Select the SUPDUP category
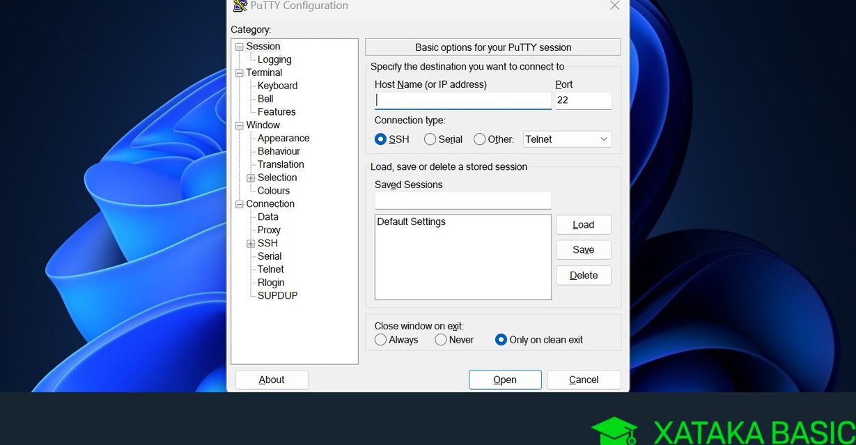The width and height of the screenshot is (856, 445). click(x=277, y=295)
